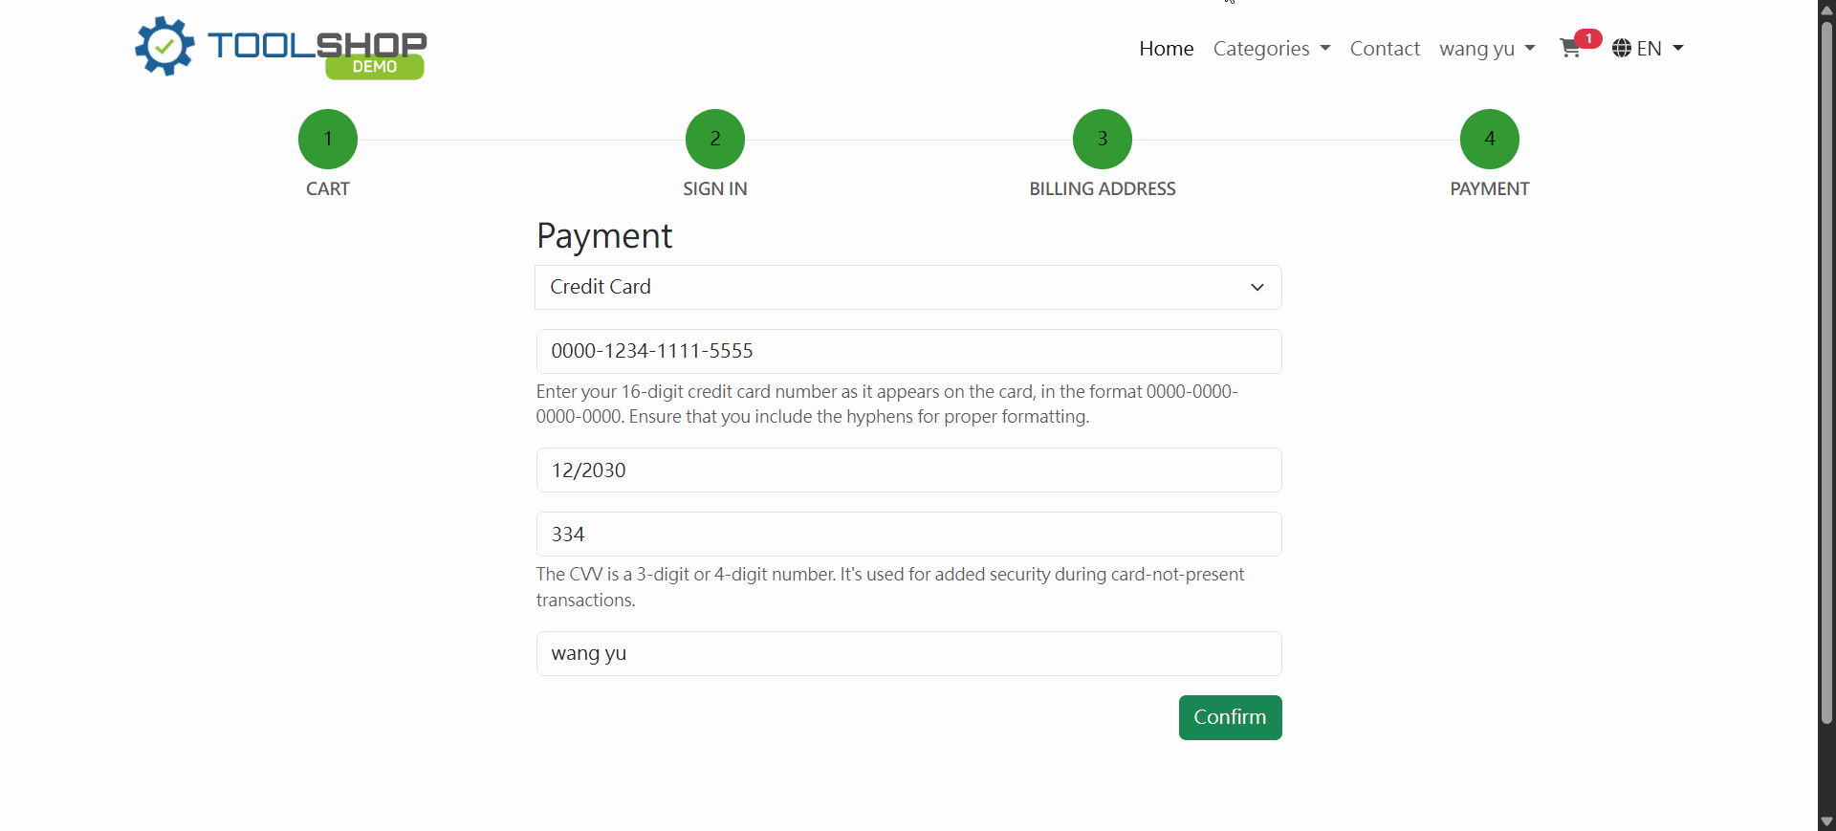1836x831 pixels.
Task: Click the red cart quantity badge
Action: 1588,38
